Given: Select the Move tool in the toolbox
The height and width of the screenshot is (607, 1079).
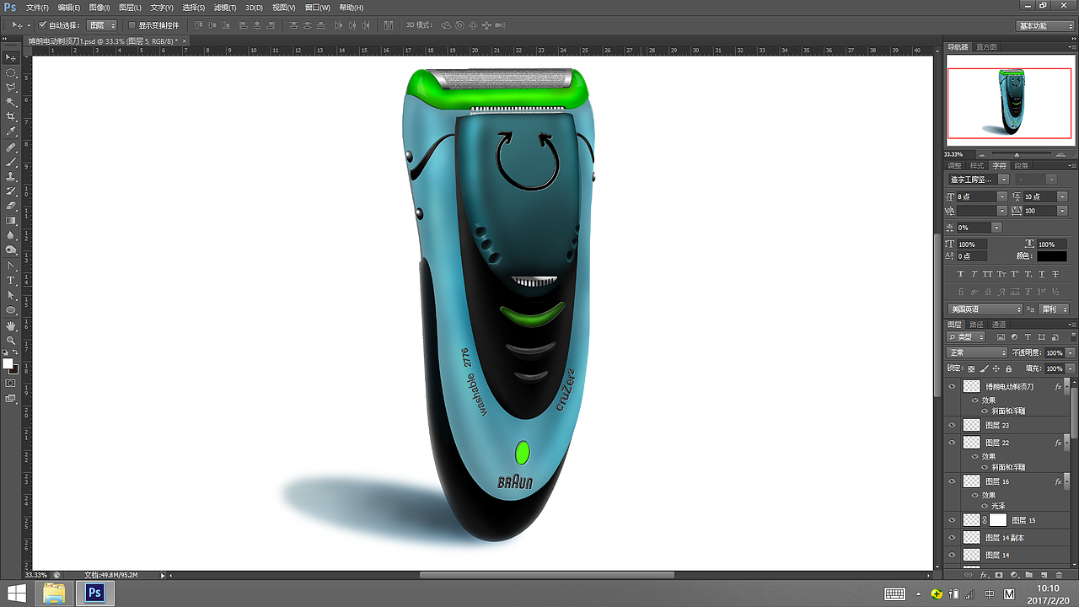Looking at the screenshot, I should point(11,58).
